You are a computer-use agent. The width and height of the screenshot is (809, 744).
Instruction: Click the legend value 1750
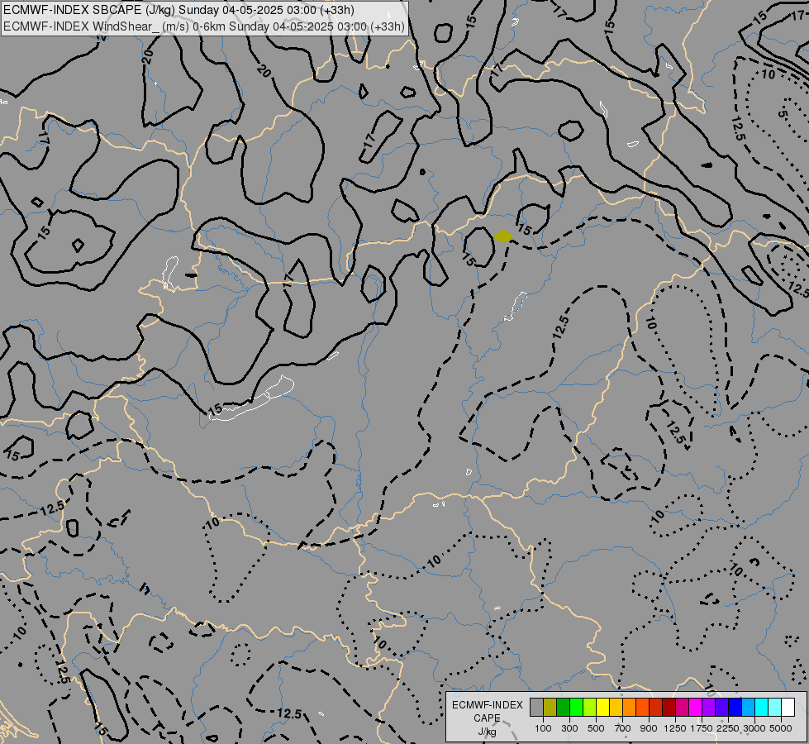(702, 728)
